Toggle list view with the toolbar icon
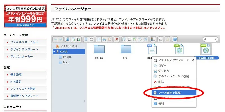Screen dimensions: 225x112 point(153,39)
